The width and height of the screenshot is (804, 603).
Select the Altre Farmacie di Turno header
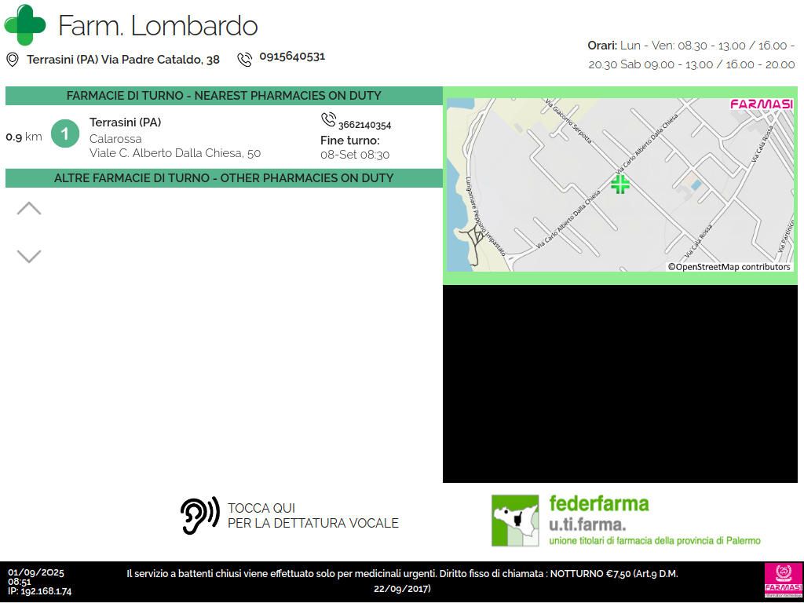click(x=224, y=178)
